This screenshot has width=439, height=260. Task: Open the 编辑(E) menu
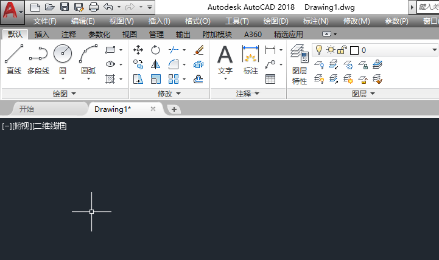pos(83,21)
